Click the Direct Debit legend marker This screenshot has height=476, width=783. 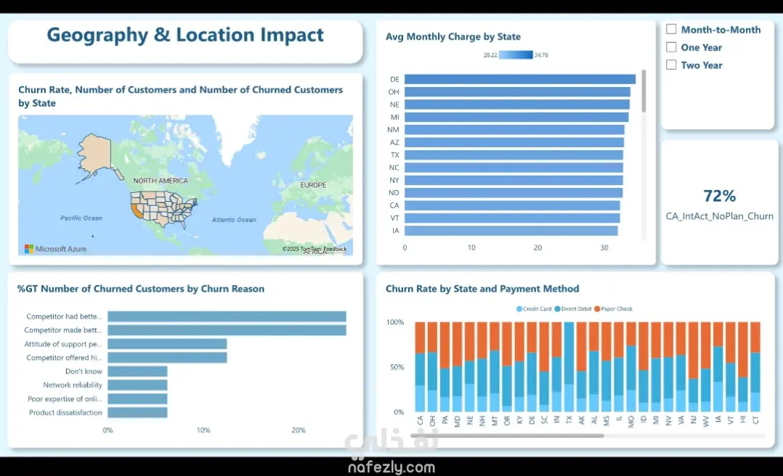557,309
